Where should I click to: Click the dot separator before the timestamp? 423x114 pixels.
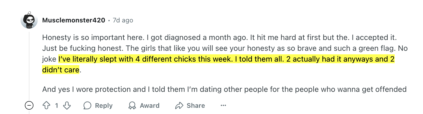click(x=109, y=21)
